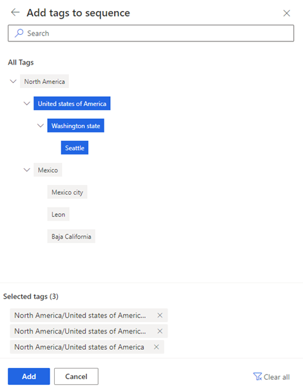
Task: Collapse the Mexico tag group
Action: tap(26, 169)
